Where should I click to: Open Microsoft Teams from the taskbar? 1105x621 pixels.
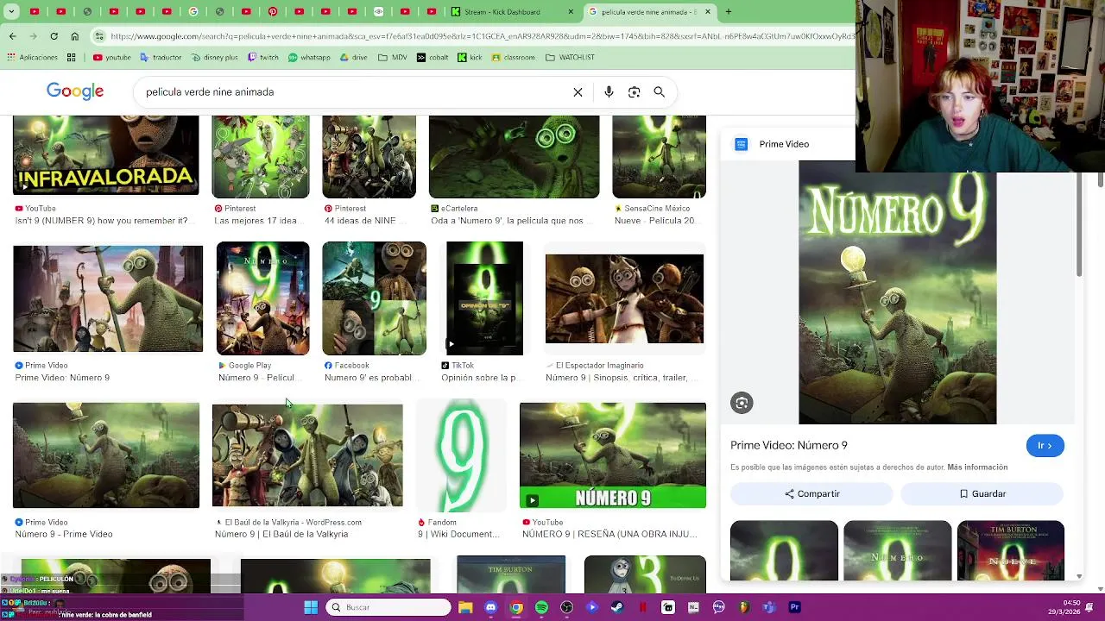click(769, 607)
